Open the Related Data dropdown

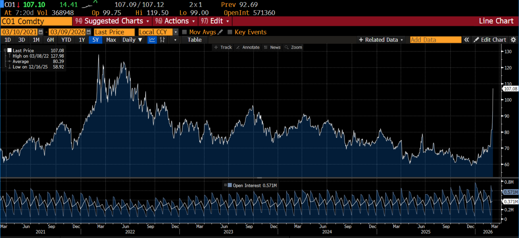[381, 40]
